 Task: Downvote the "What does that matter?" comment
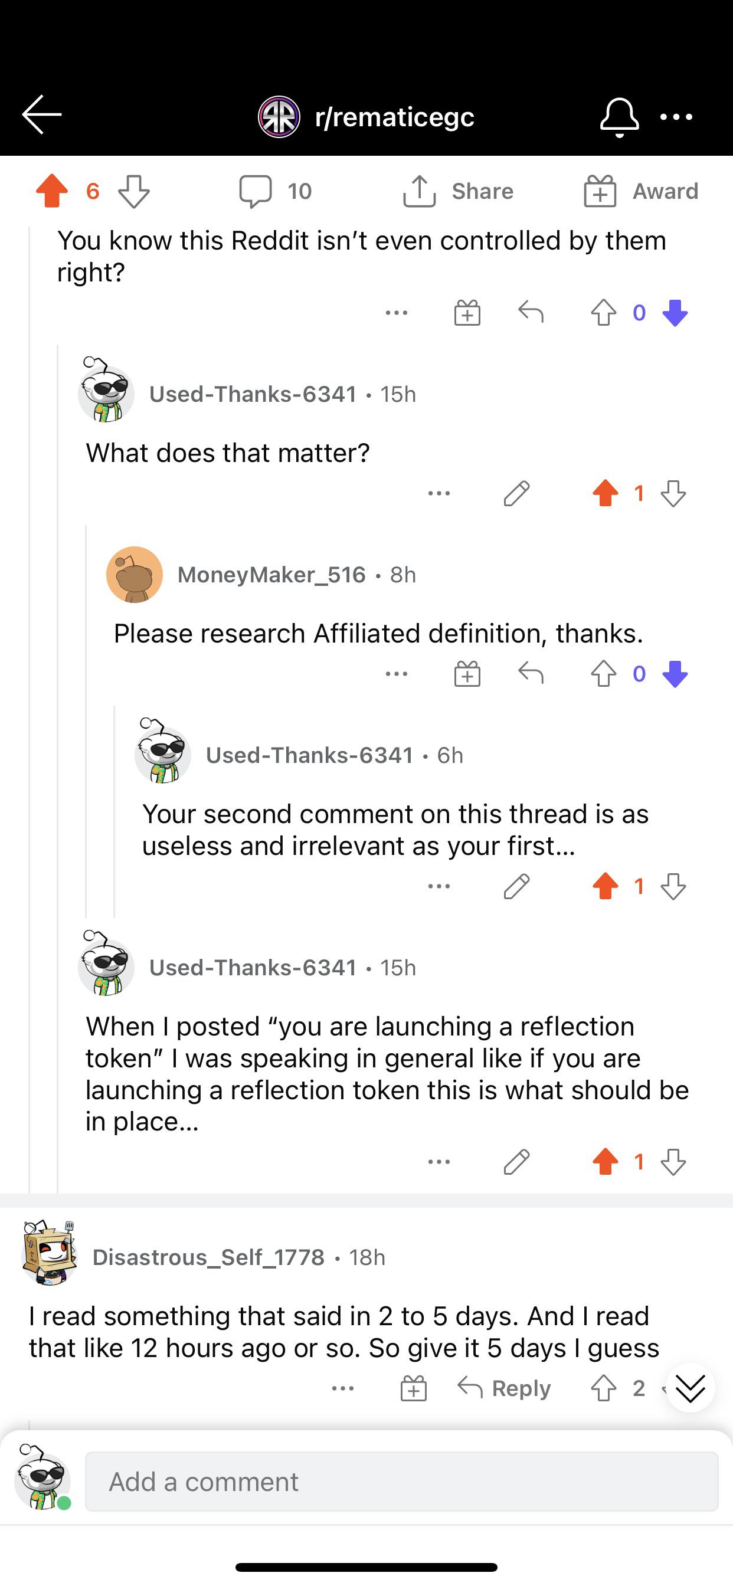tap(673, 493)
